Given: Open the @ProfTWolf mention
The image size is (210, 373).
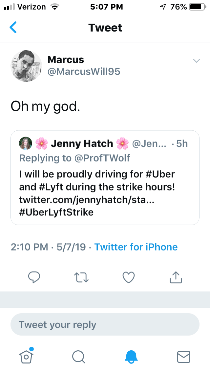Looking at the screenshot, I should point(102,158).
